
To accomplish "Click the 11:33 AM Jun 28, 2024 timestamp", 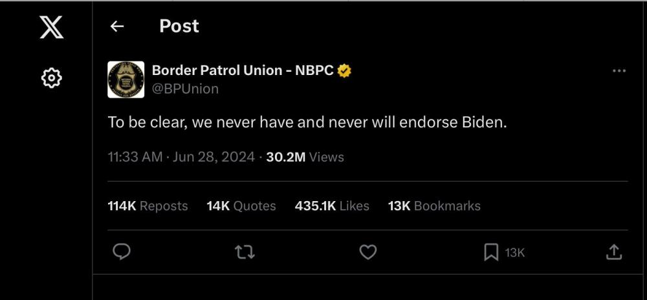I will [x=181, y=157].
